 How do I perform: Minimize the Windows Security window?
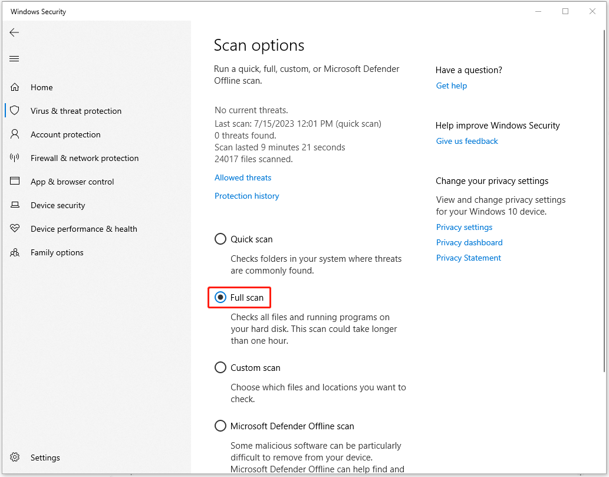point(538,11)
